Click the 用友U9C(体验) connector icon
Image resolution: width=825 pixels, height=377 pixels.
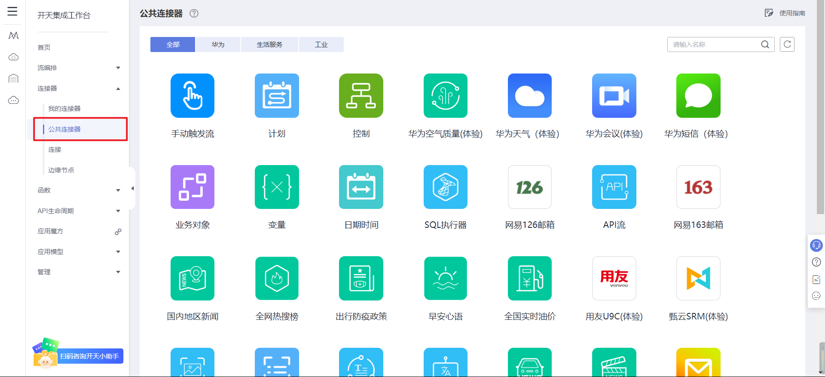(614, 278)
